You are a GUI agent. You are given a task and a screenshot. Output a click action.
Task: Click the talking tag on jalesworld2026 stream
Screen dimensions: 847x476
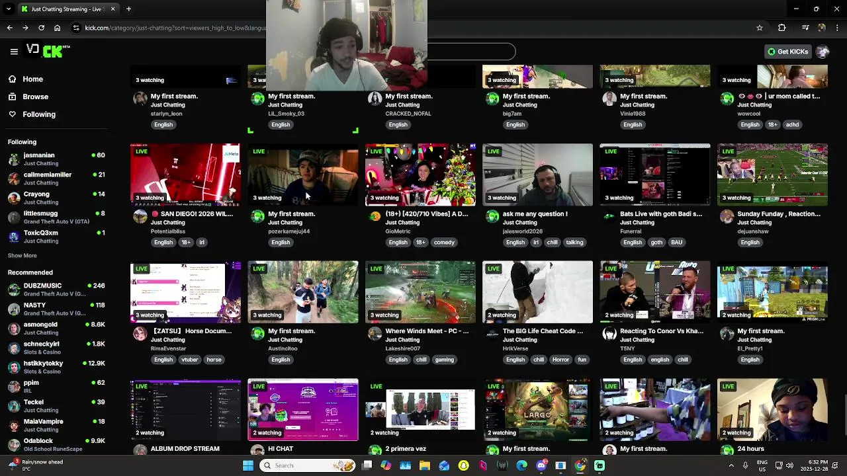574,243
